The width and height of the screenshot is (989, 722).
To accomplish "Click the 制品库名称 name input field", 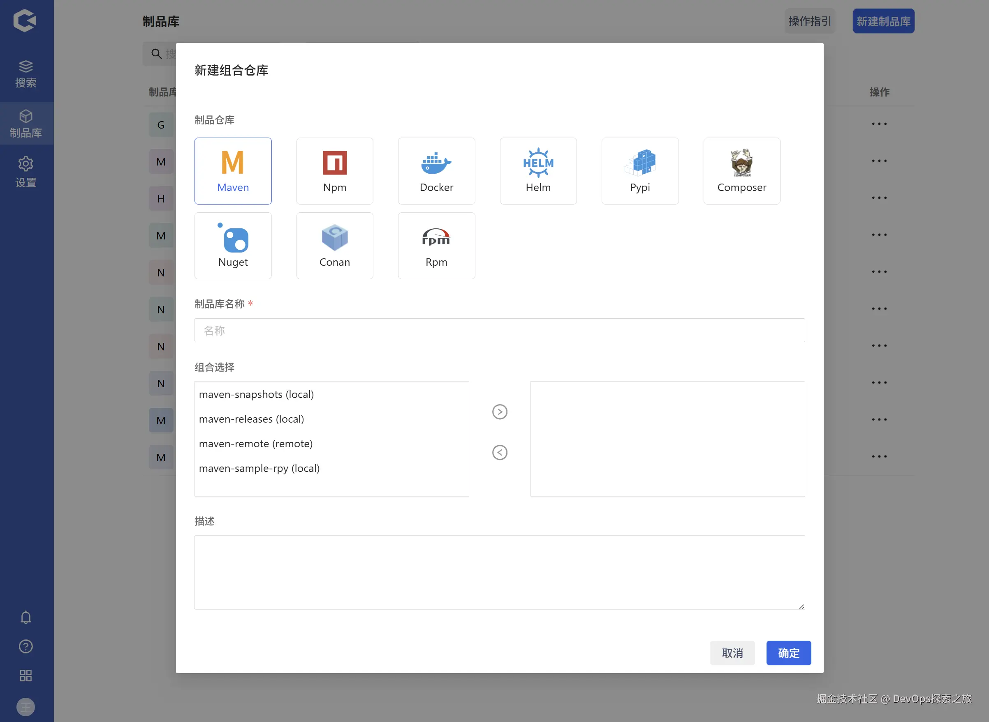I will tap(499, 331).
